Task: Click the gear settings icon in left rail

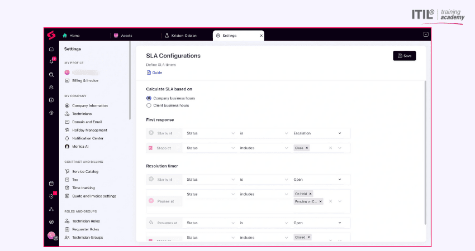Action: [51, 113]
